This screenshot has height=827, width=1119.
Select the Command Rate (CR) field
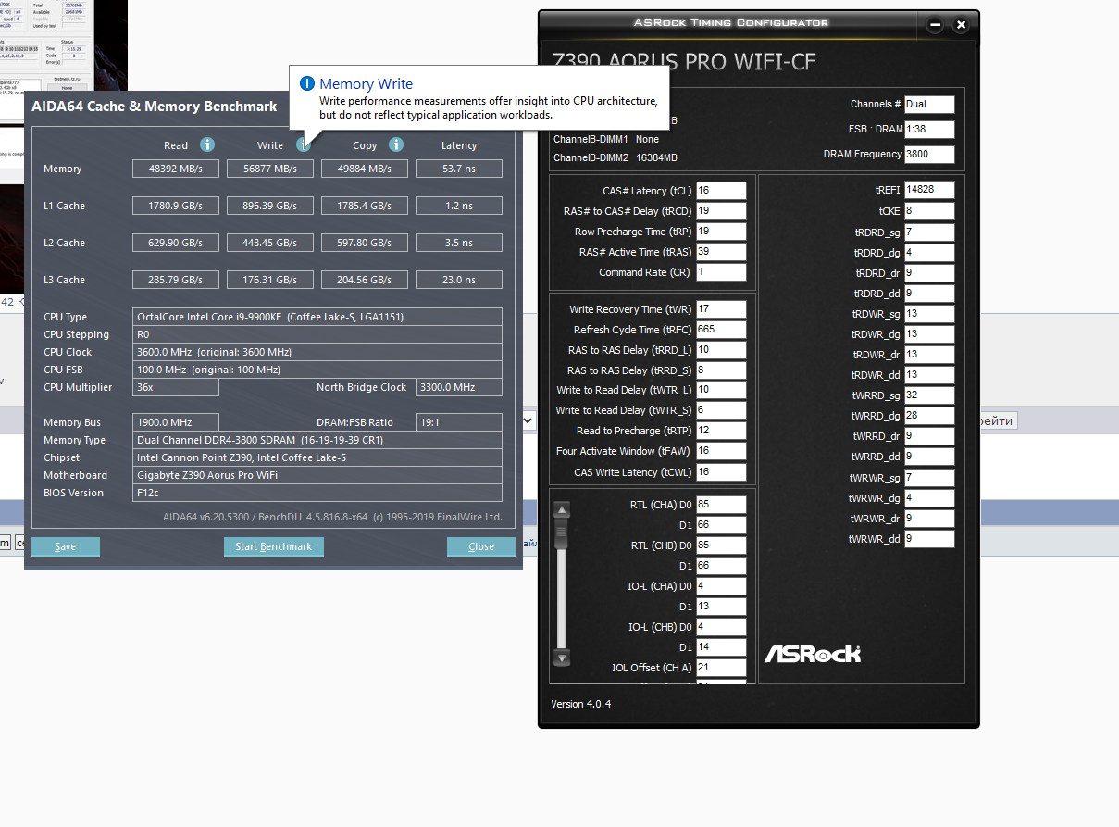tap(721, 272)
